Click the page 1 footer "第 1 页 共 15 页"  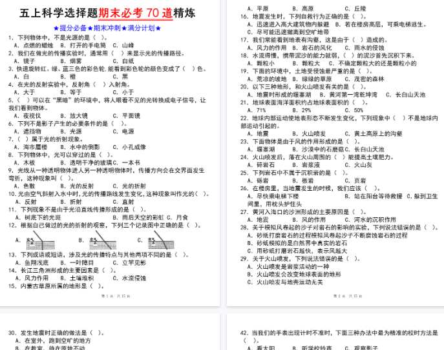(x=116, y=296)
